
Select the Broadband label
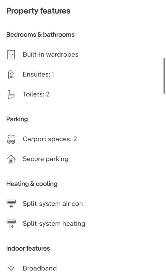(40, 268)
